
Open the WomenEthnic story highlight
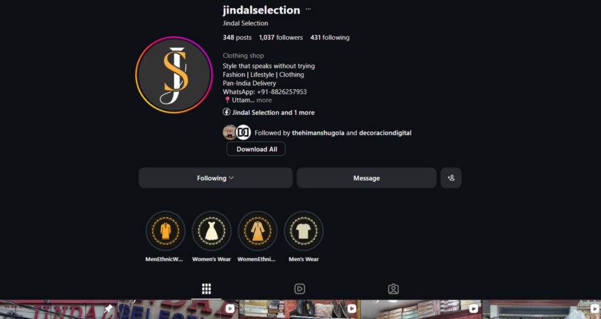258,231
